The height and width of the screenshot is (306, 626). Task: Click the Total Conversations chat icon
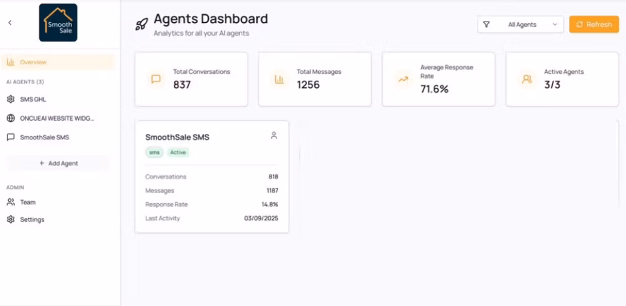tap(156, 79)
